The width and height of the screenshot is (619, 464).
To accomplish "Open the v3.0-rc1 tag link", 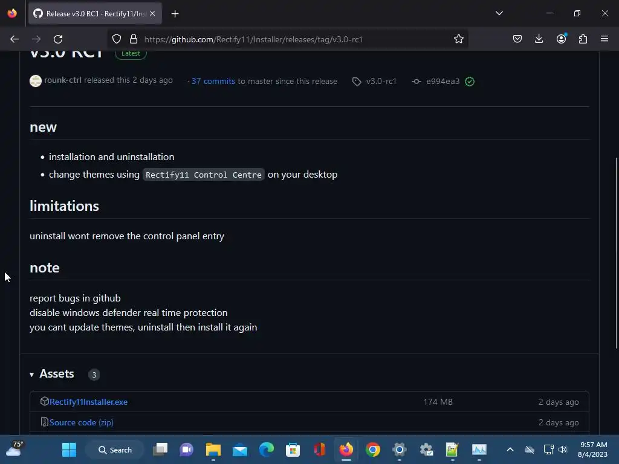I will (x=381, y=82).
